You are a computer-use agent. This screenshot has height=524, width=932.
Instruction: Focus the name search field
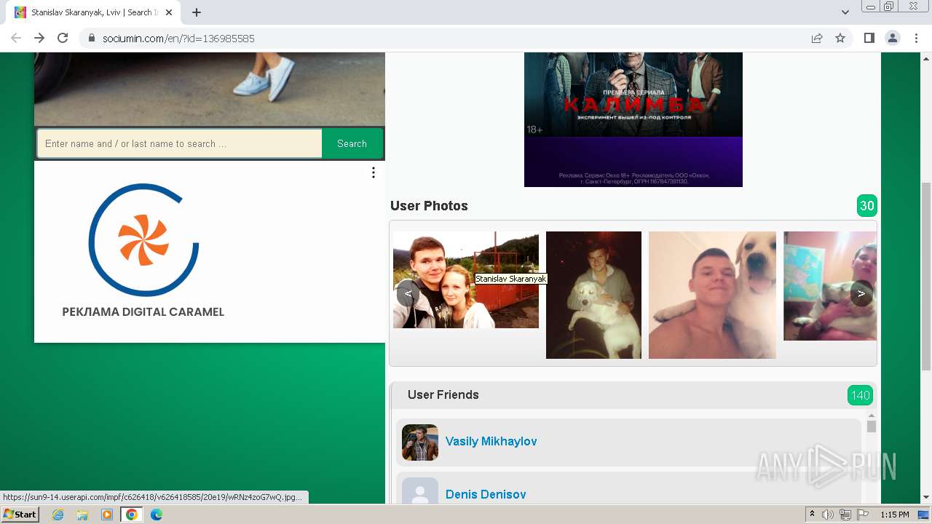(x=180, y=143)
